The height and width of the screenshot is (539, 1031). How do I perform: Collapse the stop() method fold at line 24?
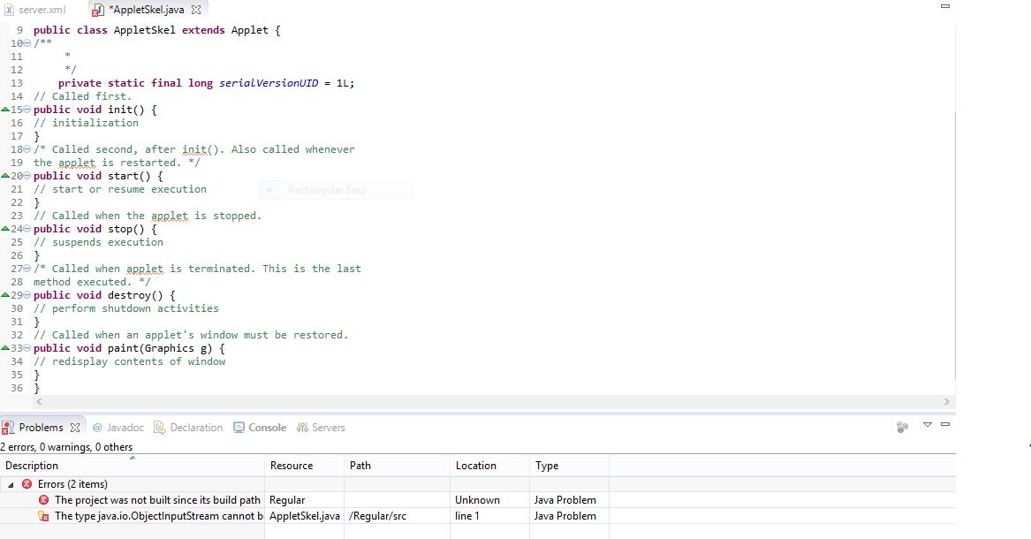27,229
